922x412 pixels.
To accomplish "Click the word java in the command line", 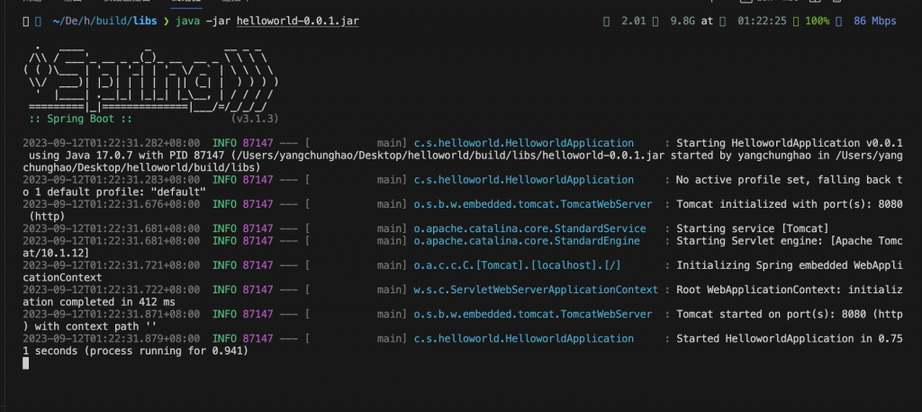I will click(187, 22).
